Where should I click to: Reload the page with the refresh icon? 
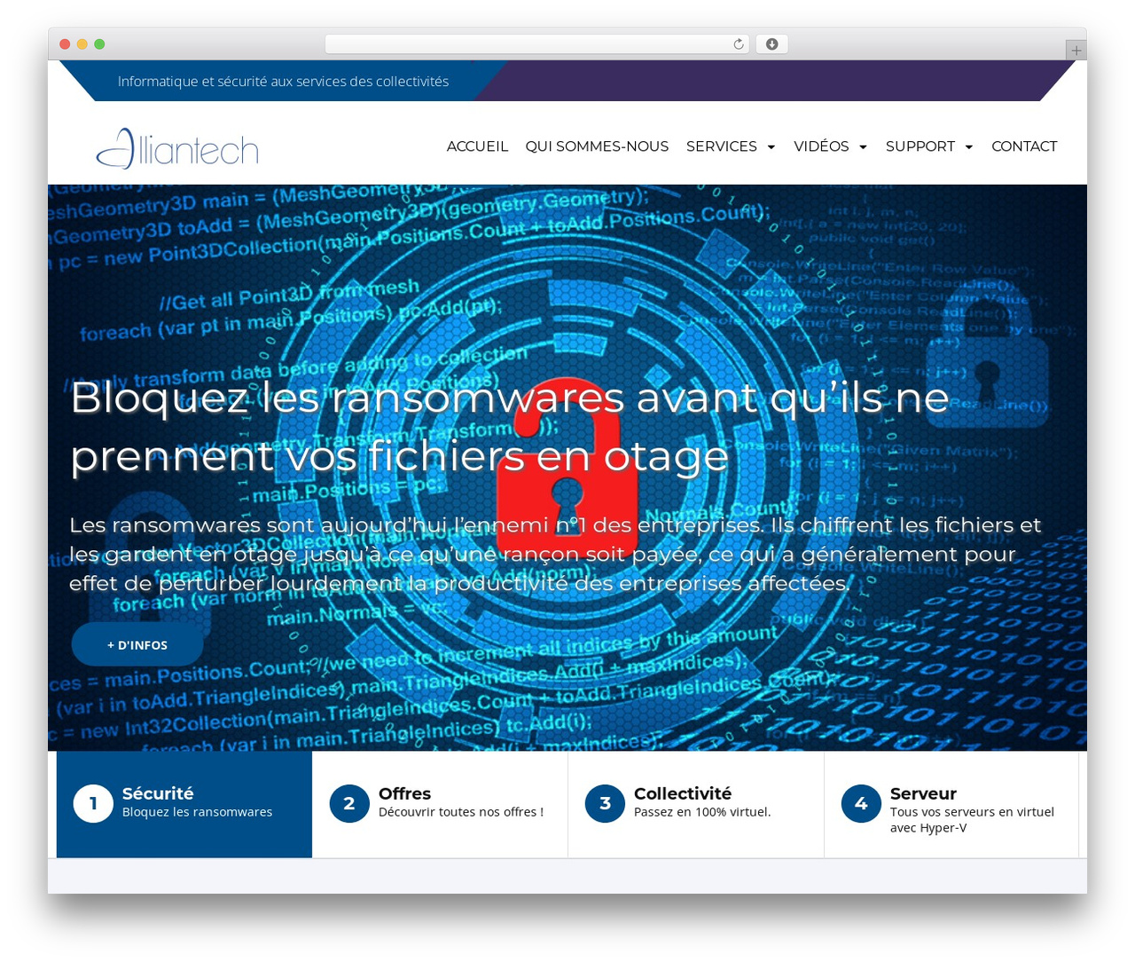739,44
